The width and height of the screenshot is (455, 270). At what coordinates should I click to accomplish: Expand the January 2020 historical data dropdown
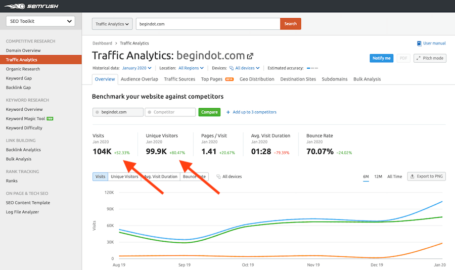click(136, 68)
